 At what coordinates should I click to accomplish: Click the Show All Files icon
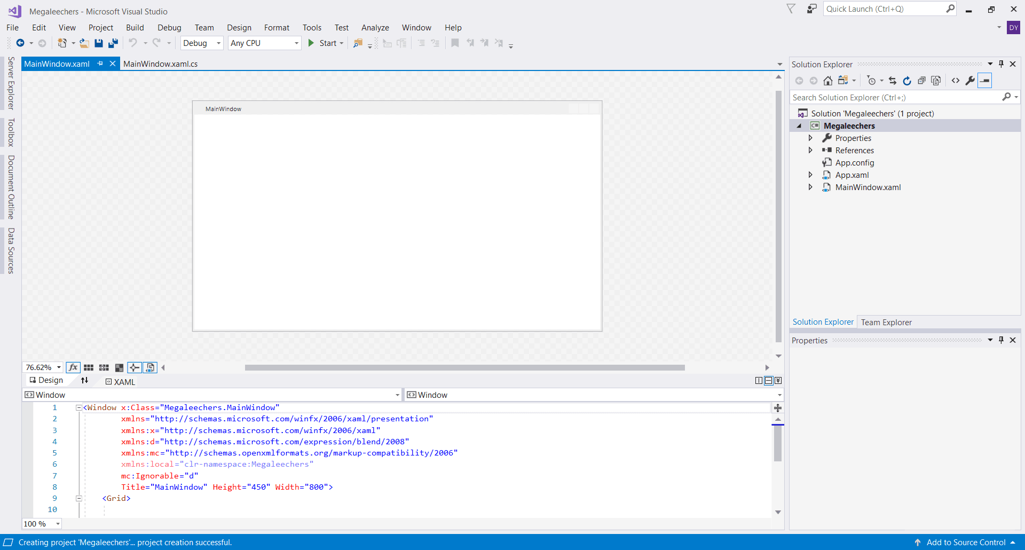936,81
